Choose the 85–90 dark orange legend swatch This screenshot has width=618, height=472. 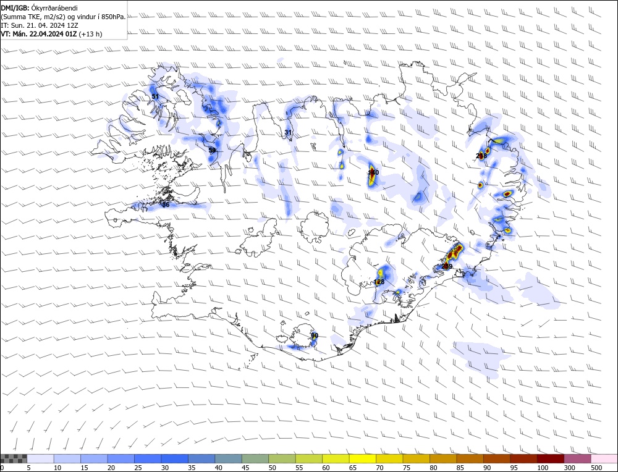tap(470, 458)
